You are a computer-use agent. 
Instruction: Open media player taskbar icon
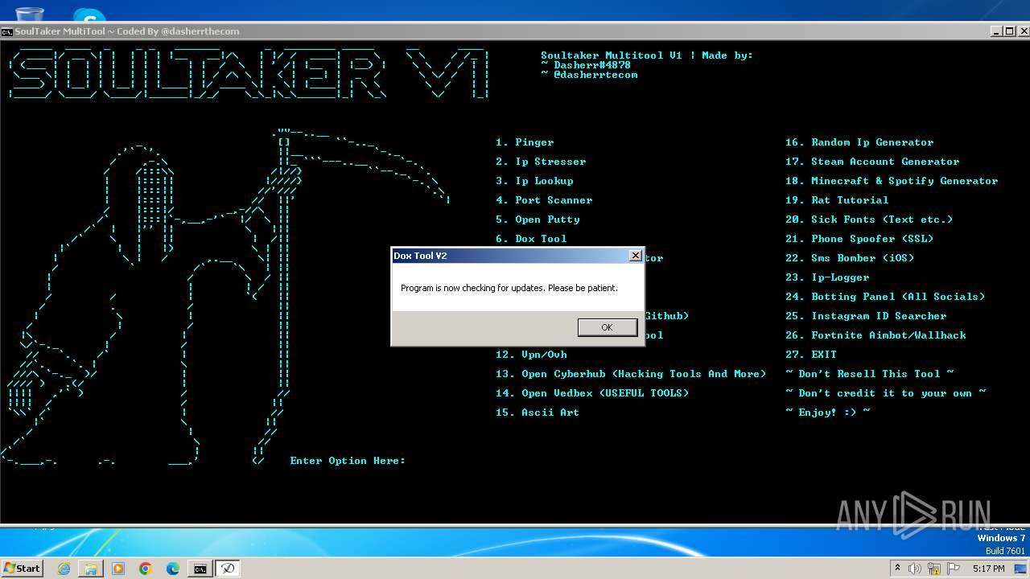(x=118, y=569)
